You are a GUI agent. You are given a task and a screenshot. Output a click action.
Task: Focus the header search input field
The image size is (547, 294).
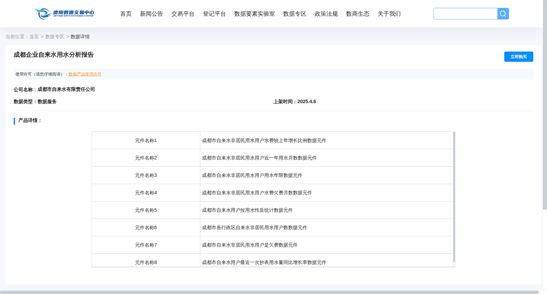tap(466, 14)
